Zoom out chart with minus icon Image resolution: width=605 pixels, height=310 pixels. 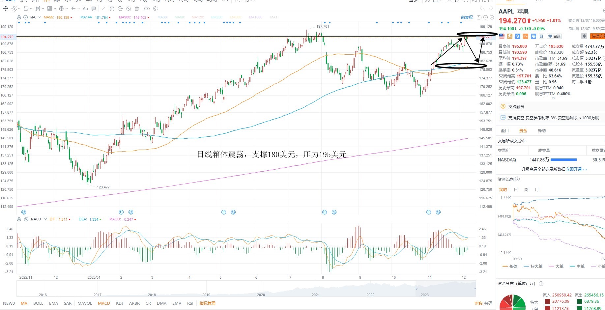(x=485, y=17)
